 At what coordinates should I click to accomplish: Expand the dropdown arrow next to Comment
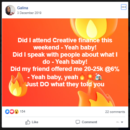coord(122,122)
